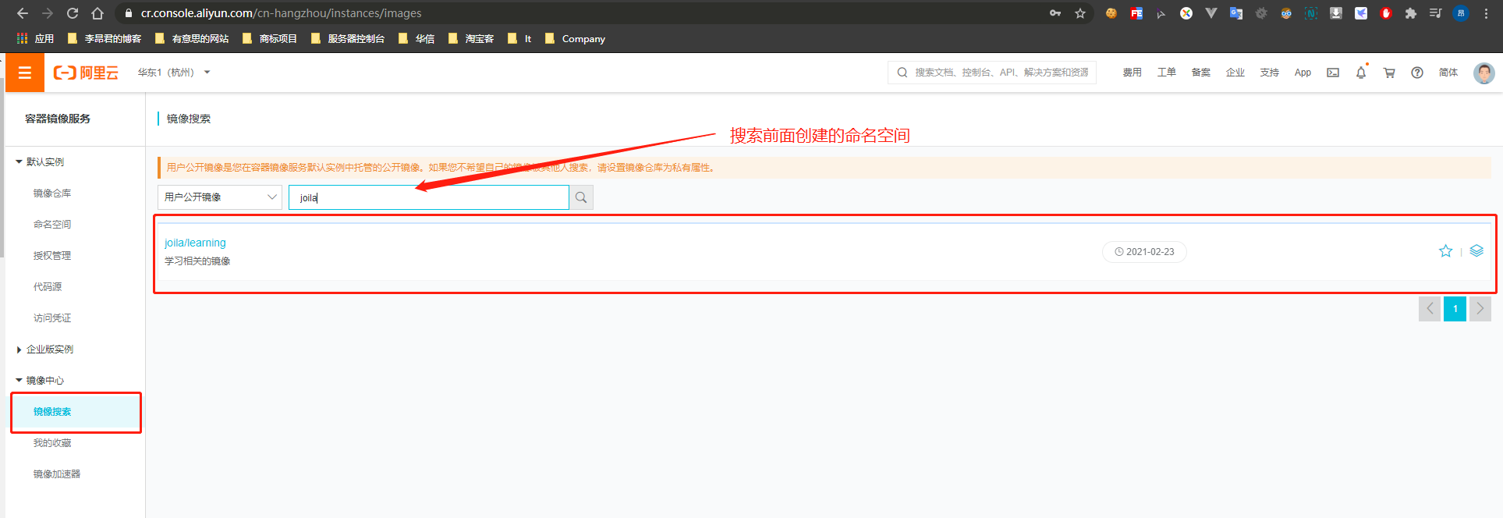Open the shopping cart
The height and width of the screenshot is (518, 1503).
click(x=1389, y=73)
